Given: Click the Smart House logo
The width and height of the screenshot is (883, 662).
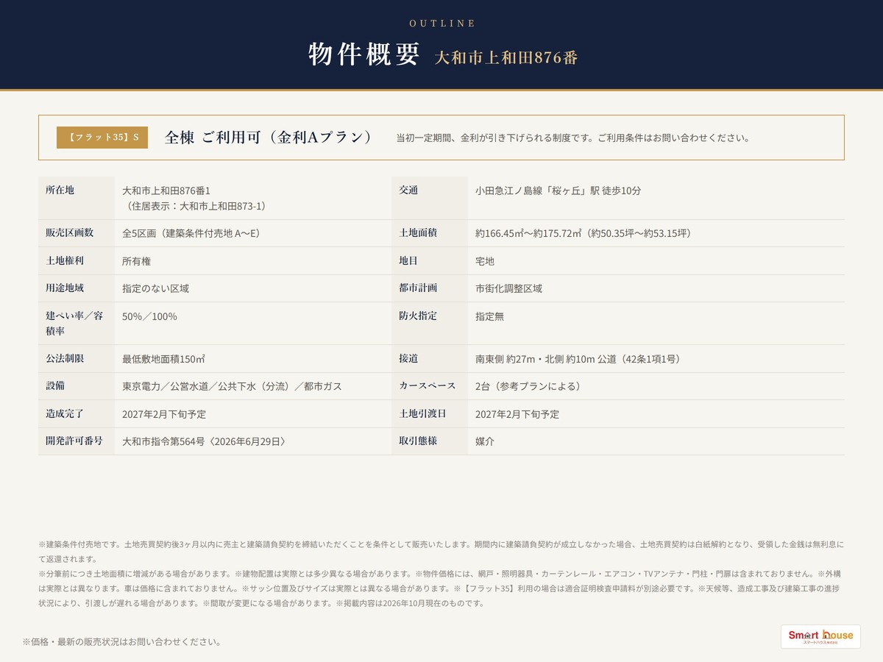Looking at the screenshot, I should coord(820,636).
